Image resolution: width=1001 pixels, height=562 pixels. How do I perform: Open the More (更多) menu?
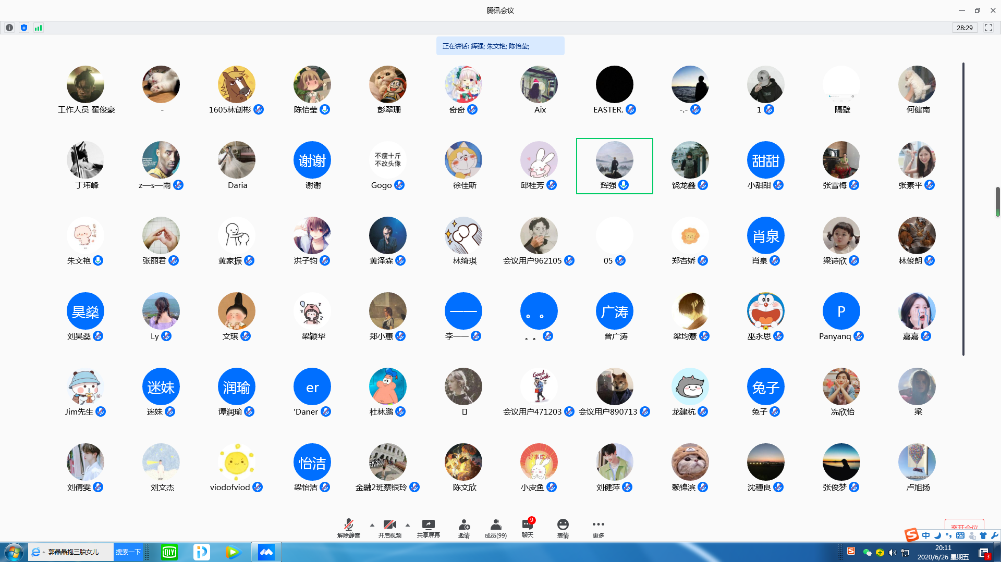598,527
